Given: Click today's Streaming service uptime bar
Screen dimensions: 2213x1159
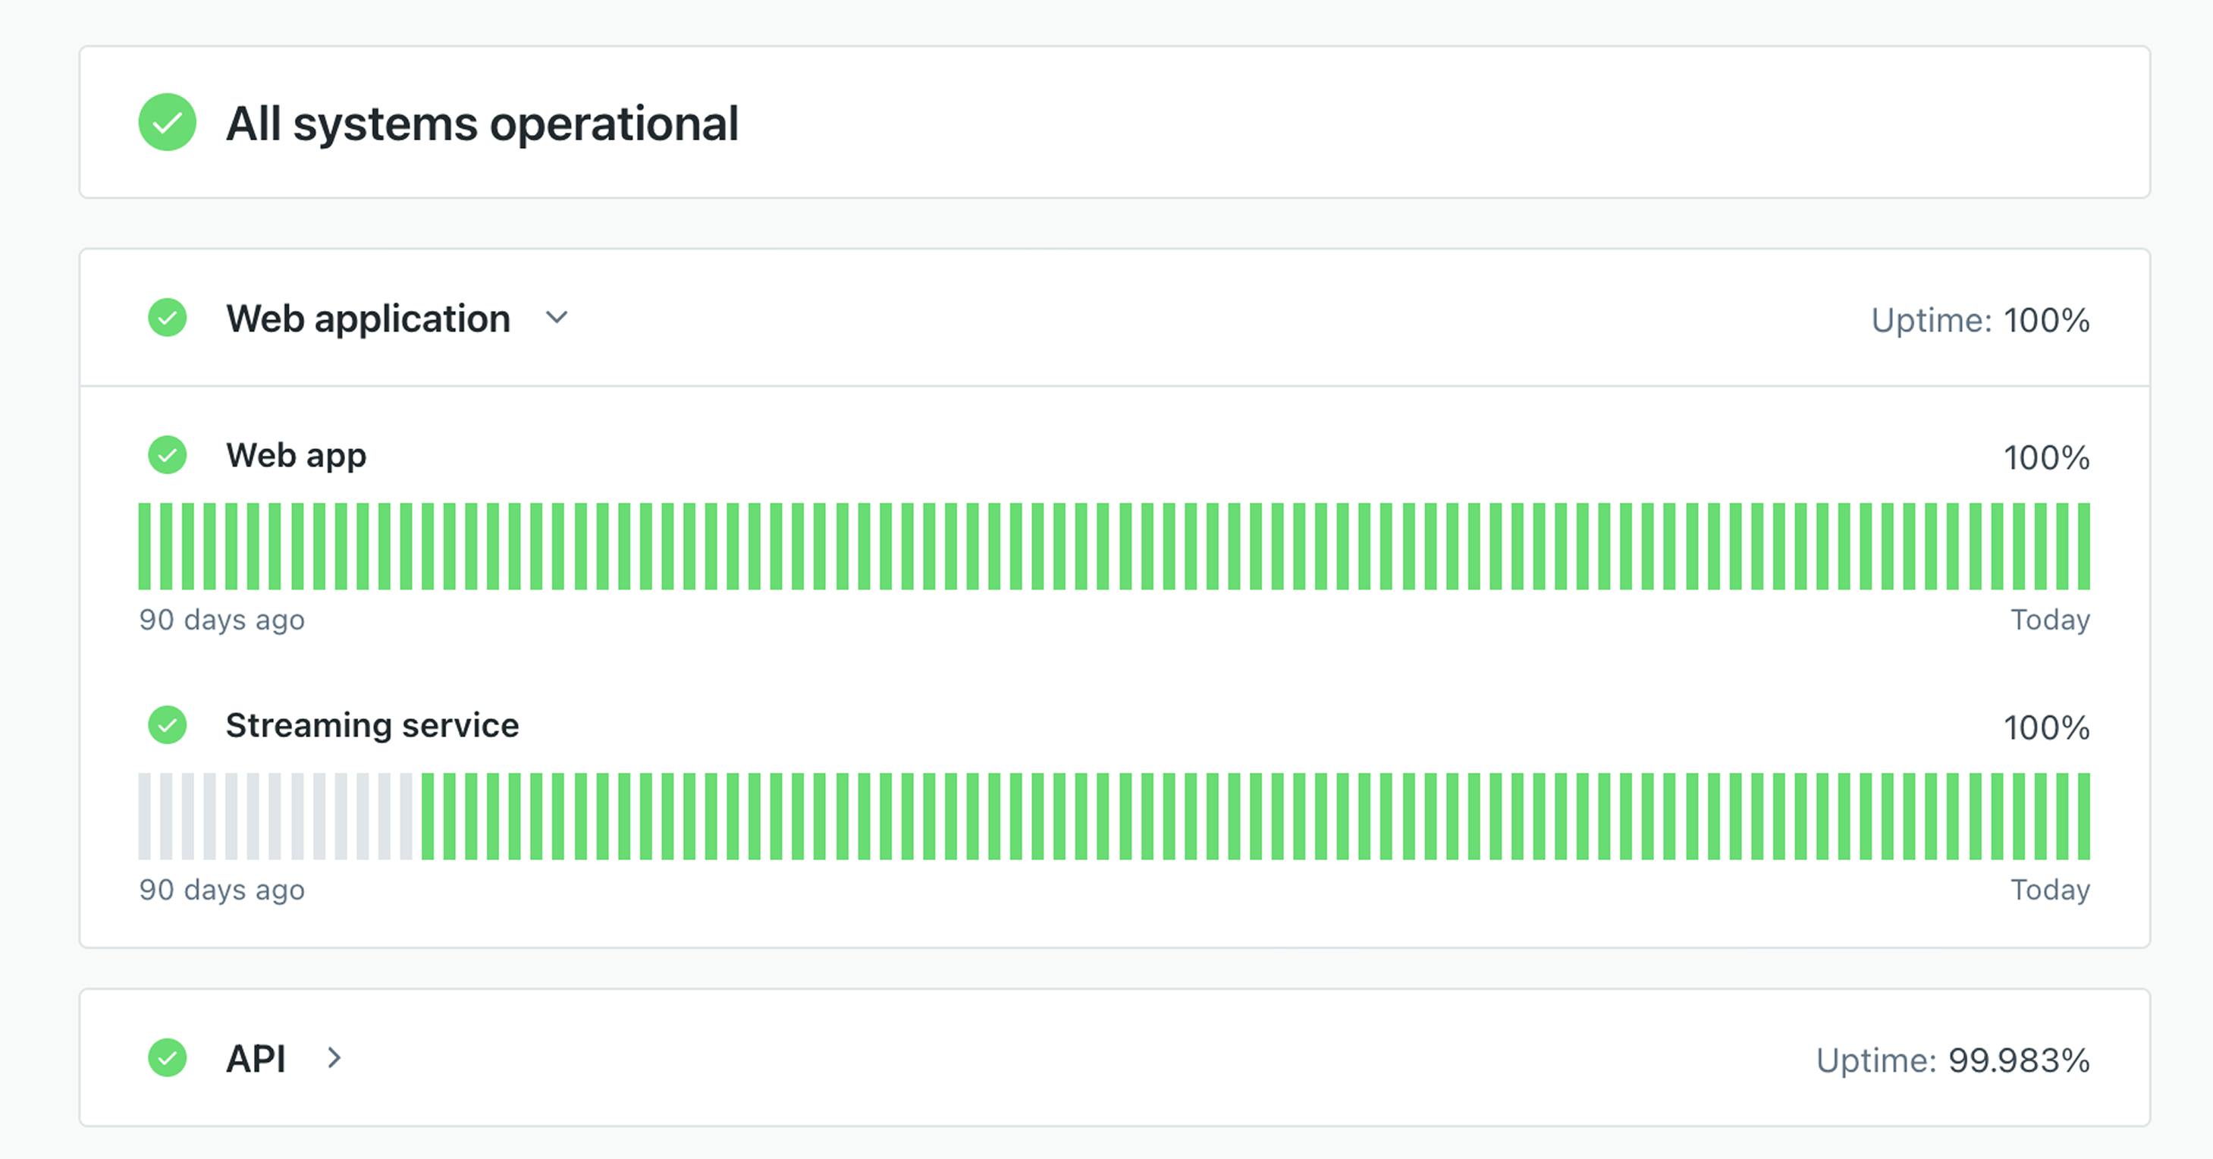Looking at the screenshot, I should point(2084,816).
